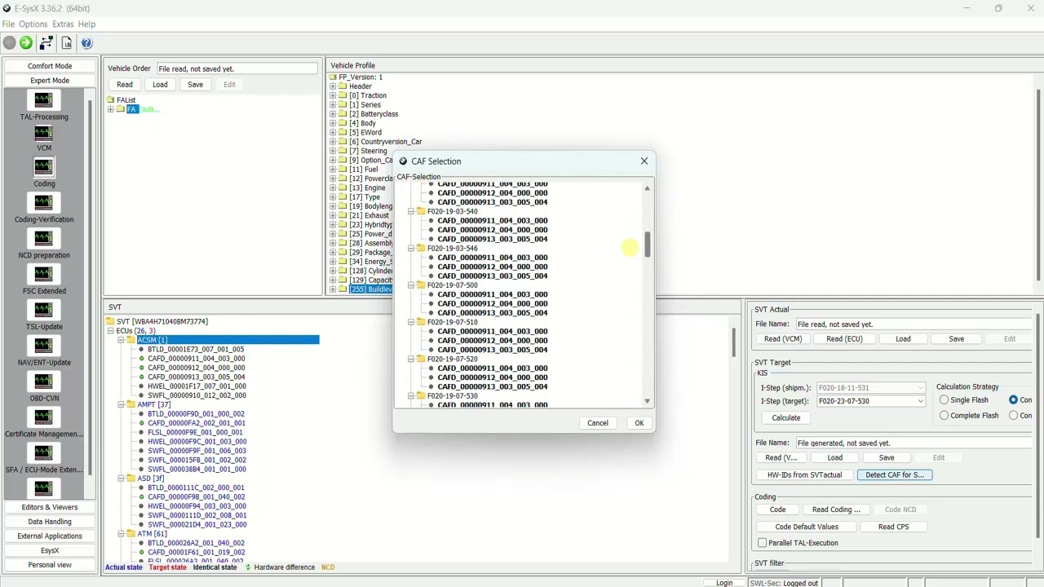This screenshot has width=1044, height=587.
Task: Click the SVT tree vertical scrollbar
Action: (733, 342)
